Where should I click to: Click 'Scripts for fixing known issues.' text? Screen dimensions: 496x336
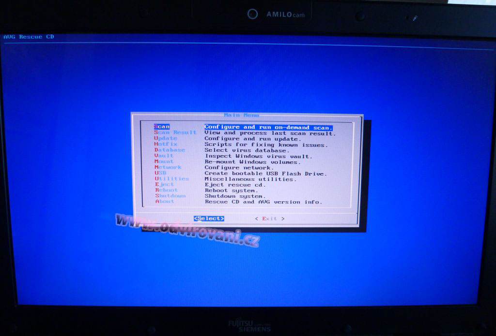click(x=266, y=145)
